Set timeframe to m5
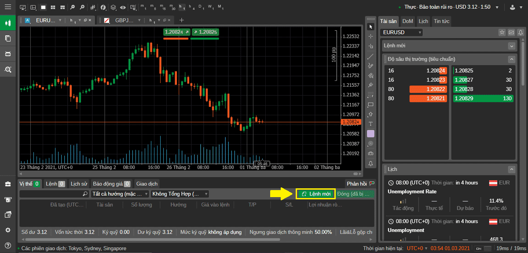The height and width of the screenshot is (253, 528). (153, 7)
